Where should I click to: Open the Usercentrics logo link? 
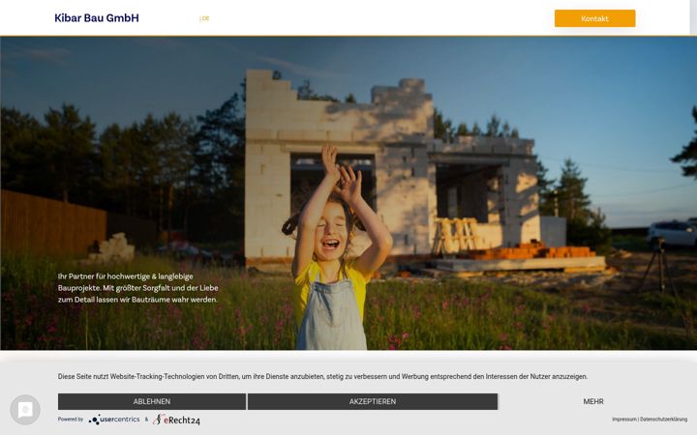point(114,420)
